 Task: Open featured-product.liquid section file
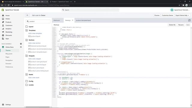37,46
